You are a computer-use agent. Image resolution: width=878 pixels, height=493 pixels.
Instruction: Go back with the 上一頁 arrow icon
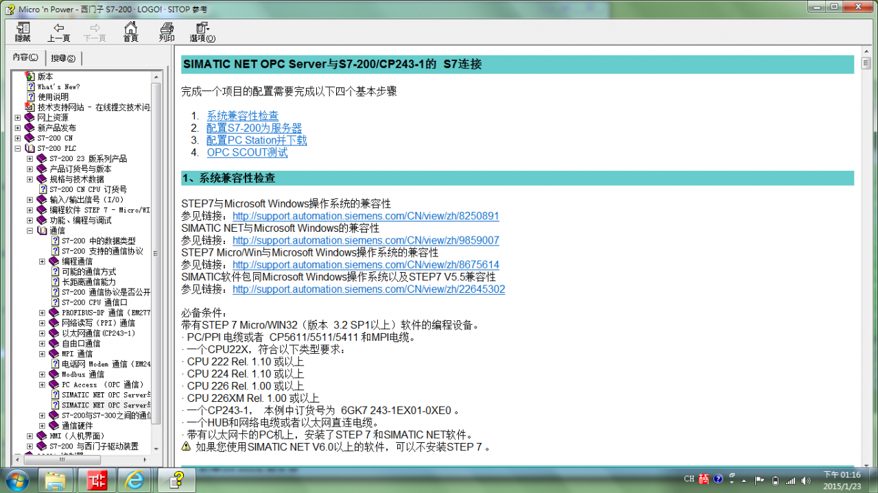pyautogui.click(x=58, y=28)
